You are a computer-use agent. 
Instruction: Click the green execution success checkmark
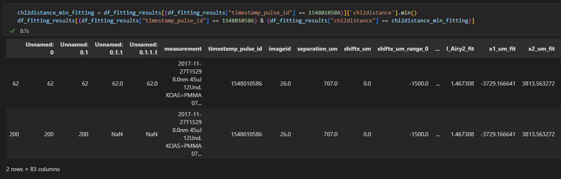pyautogui.click(x=12, y=31)
